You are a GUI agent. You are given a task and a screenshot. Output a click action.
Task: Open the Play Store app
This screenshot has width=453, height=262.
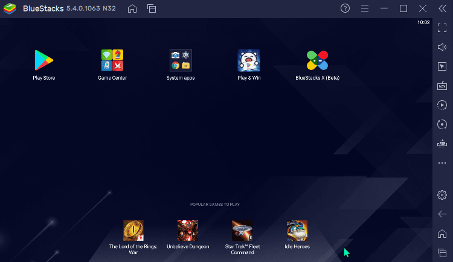tap(43, 60)
